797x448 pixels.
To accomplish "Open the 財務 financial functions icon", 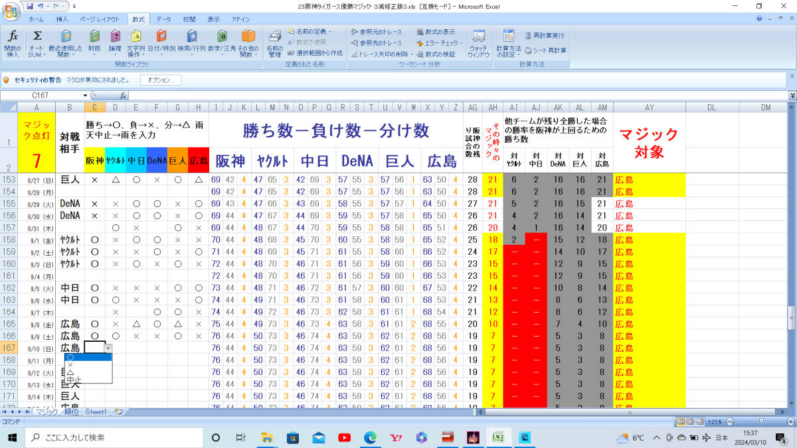I will (x=94, y=44).
